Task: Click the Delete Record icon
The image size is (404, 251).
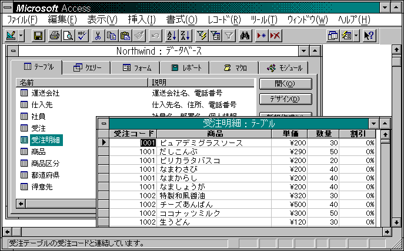Action: [x=275, y=36]
